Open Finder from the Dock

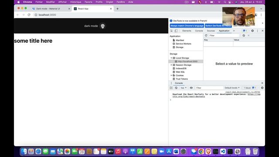point(24,151)
